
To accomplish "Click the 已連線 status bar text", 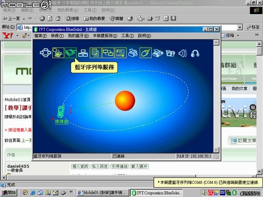I will point(119,156).
